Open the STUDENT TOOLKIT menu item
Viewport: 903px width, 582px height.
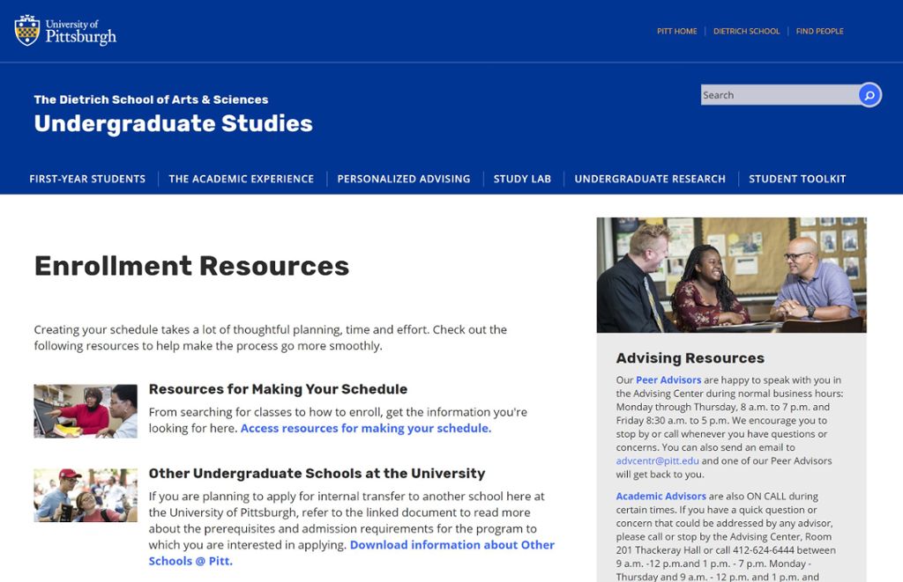(x=796, y=178)
